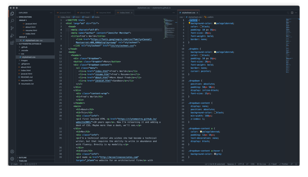Open the Extensions view
308x177 pixels.
[x=12, y=43]
